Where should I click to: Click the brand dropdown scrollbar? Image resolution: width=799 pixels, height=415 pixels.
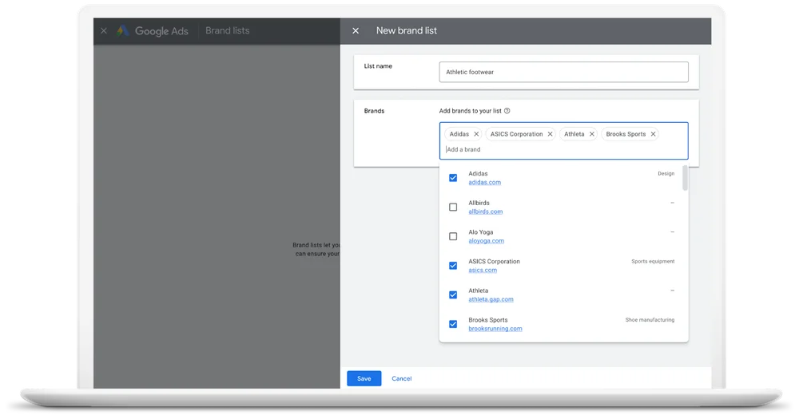pos(685,178)
